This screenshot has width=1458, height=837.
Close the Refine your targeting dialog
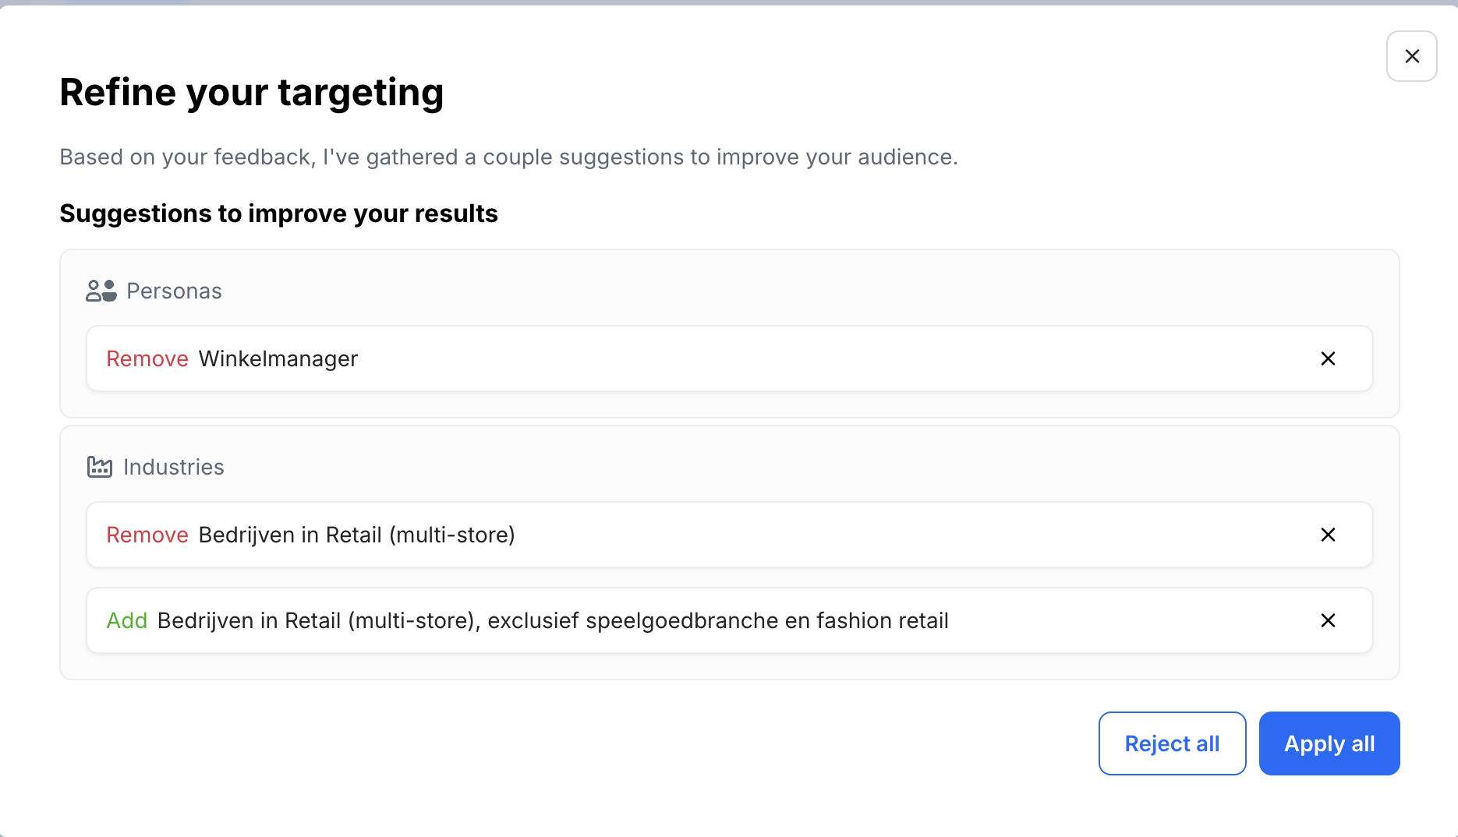(1411, 56)
